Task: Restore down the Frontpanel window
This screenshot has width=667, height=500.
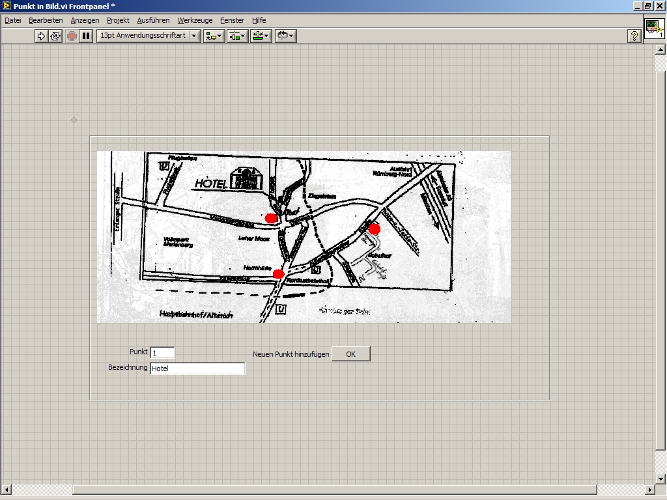Action: pyautogui.click(x=648, y=6)
